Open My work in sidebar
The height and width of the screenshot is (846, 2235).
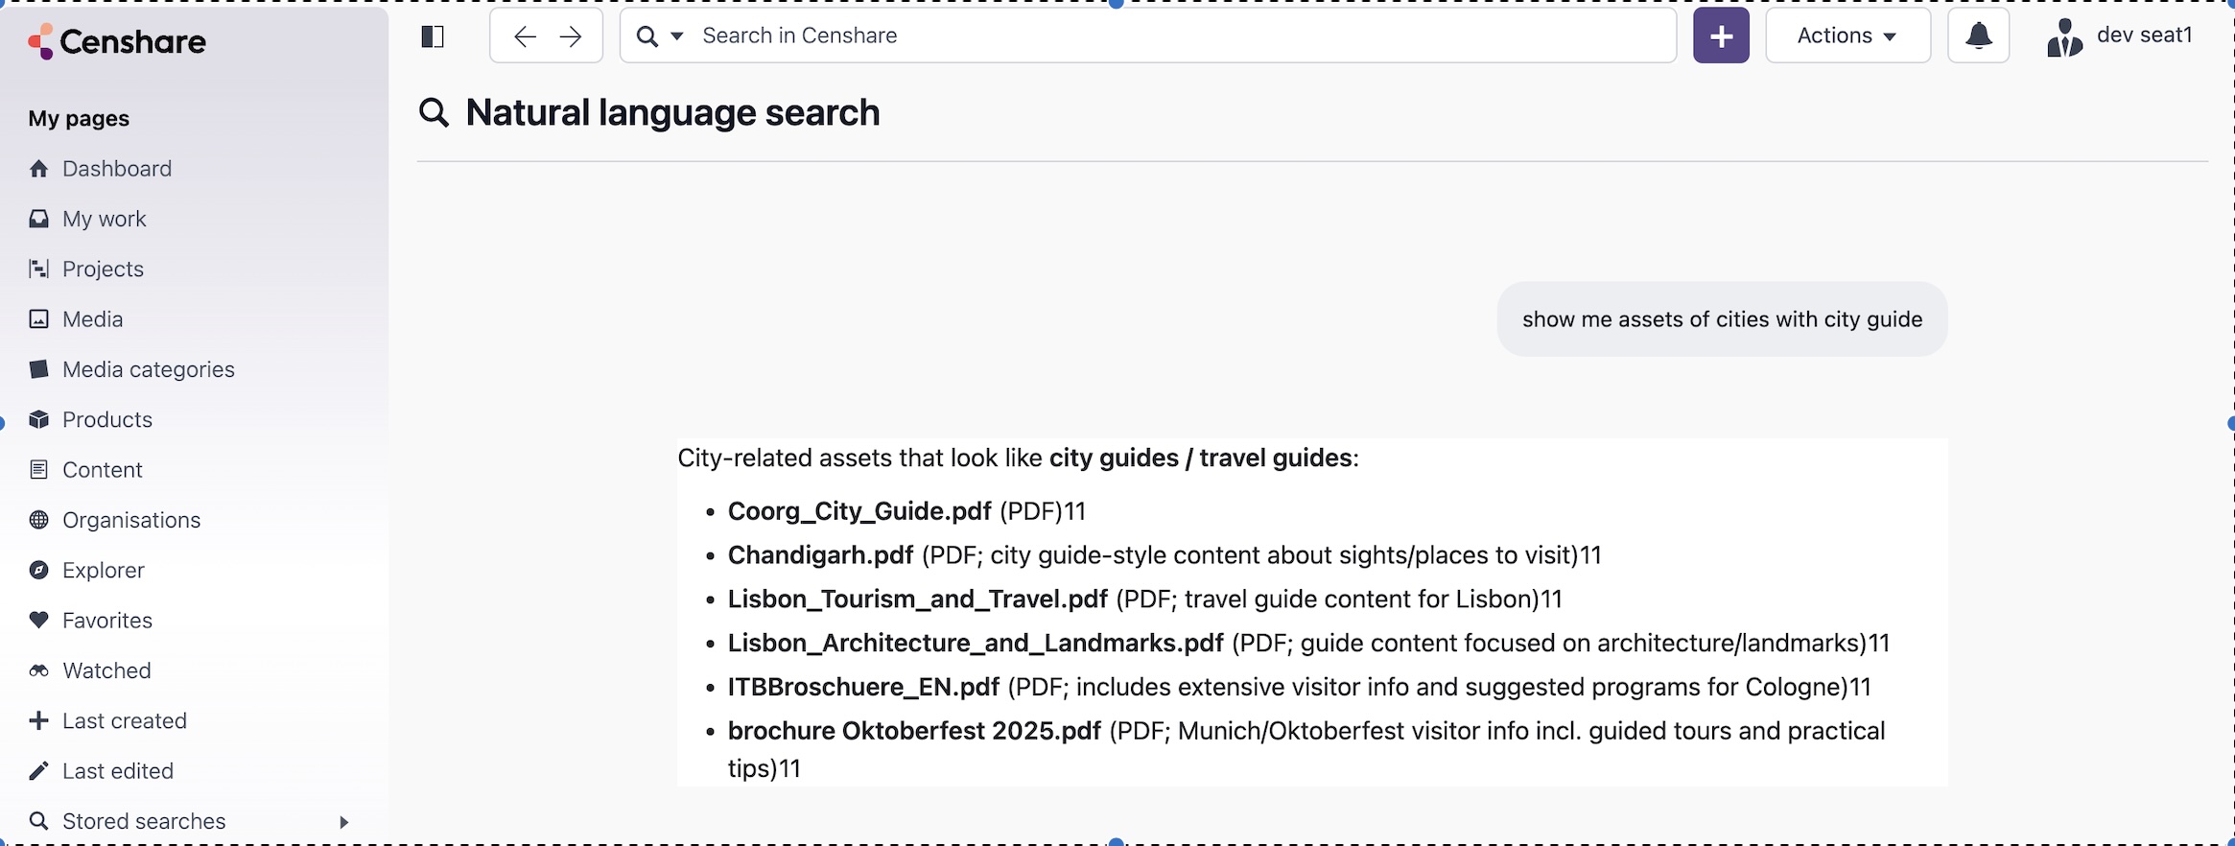click(104, 219)
